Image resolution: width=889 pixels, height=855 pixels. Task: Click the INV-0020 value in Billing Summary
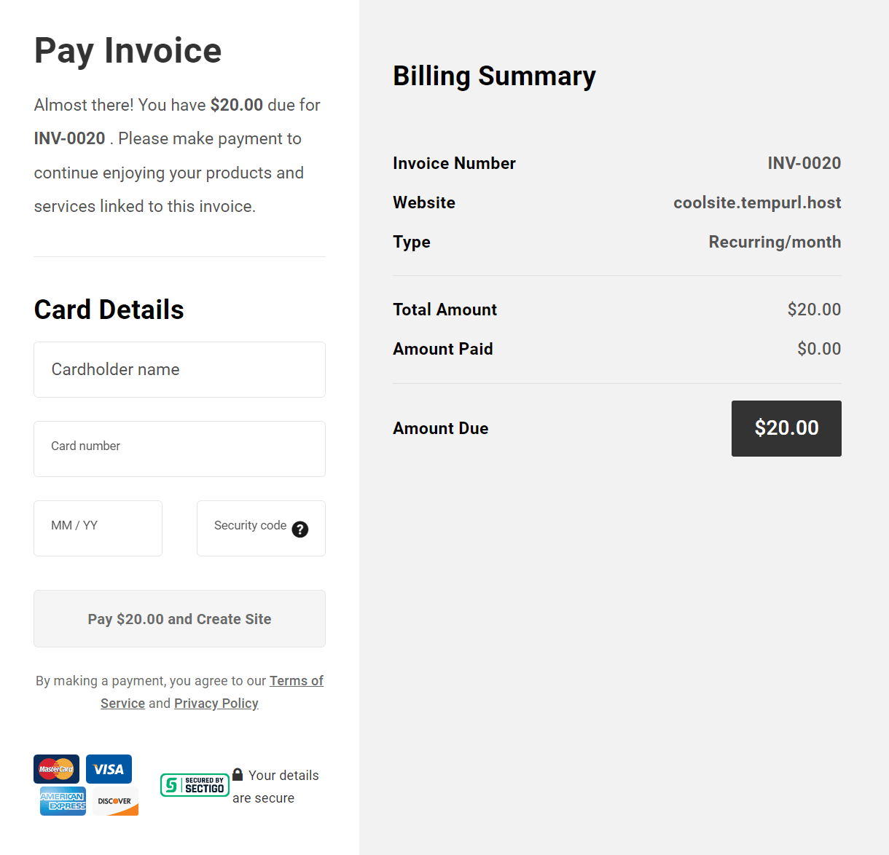click(804, 163)
